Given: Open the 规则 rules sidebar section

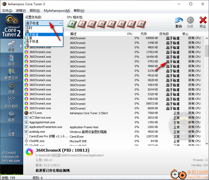Looking at the screenshot, I should [x=11, y=60].
